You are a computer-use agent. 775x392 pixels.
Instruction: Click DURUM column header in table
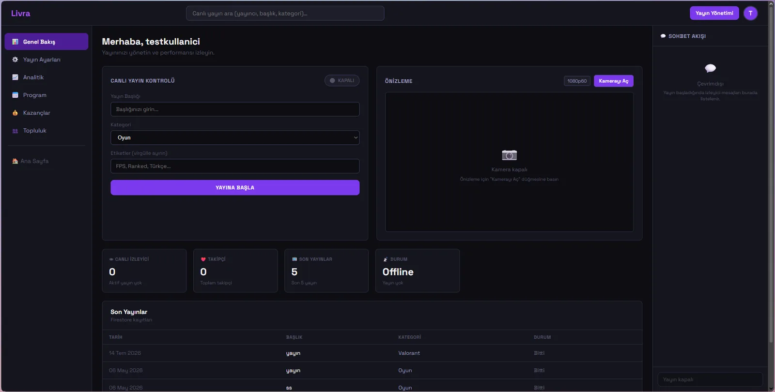click(x=542, y=337)
